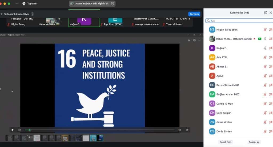Toggle Nilgün Saraç's muted microphone icon
This screenshot has height=147, width=273.
(x=265, y=30)
